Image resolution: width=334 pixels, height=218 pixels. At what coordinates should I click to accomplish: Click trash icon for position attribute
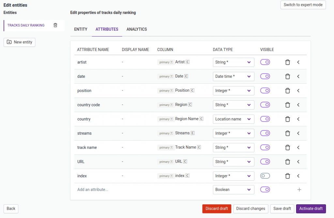tap(287, 91)
